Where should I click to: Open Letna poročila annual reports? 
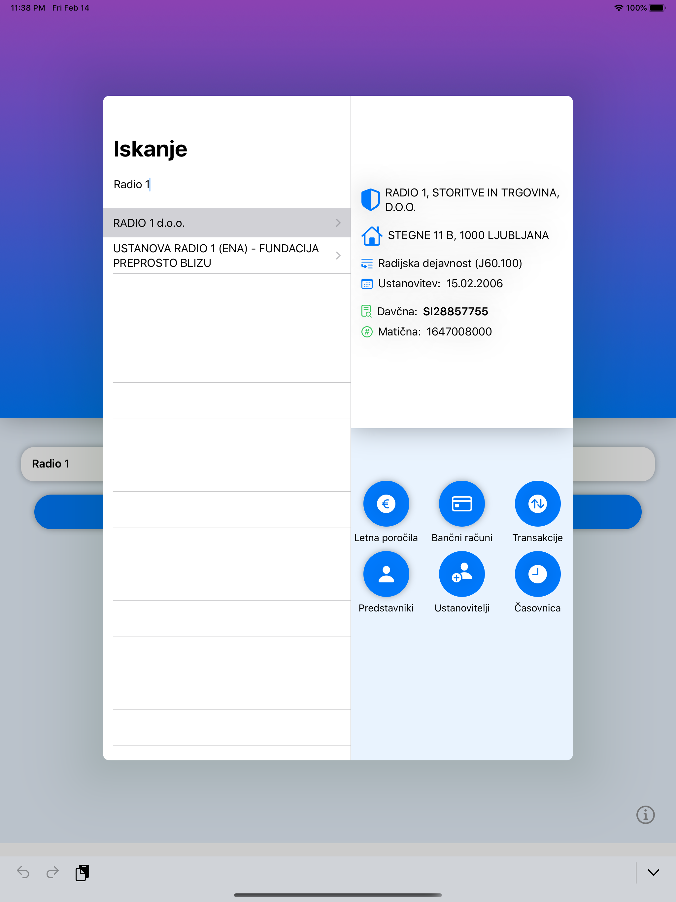click(x=386, y=503)
